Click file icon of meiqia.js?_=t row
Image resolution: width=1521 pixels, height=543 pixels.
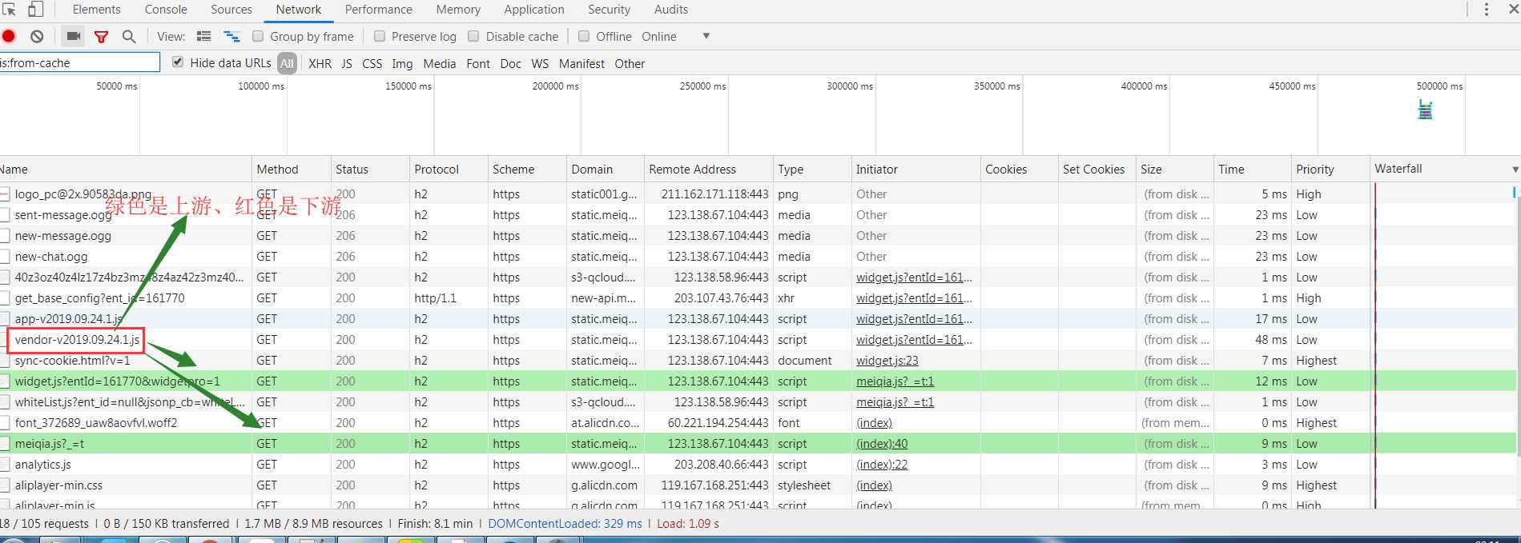pyautogui.click(x=6, y=444)
